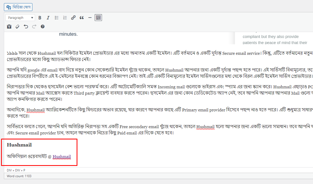Image resolution: width=313 pixels, height=184 pixels.
Task: Toggle bold formatting
Action: pyautogui.click(x=40, y=18)
